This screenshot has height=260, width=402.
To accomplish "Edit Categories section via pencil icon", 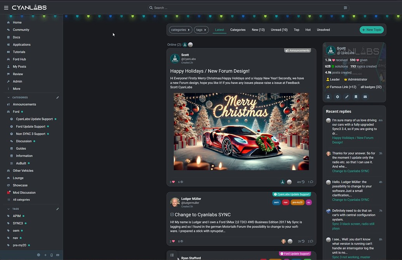I will (x=57, y=98).
